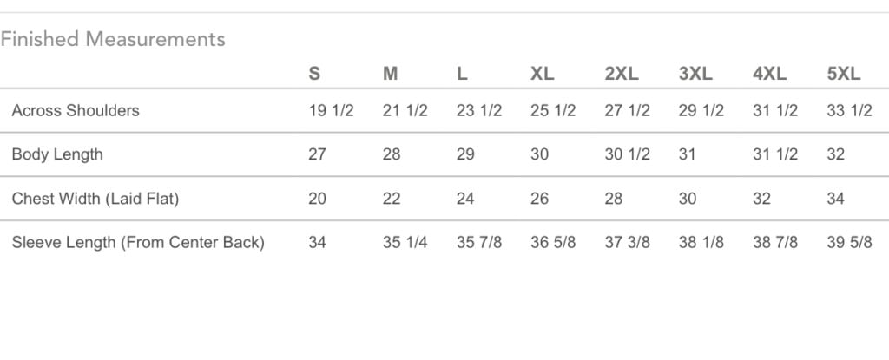
Task: Select the 5XL size column header
Action: coord(845,75)
